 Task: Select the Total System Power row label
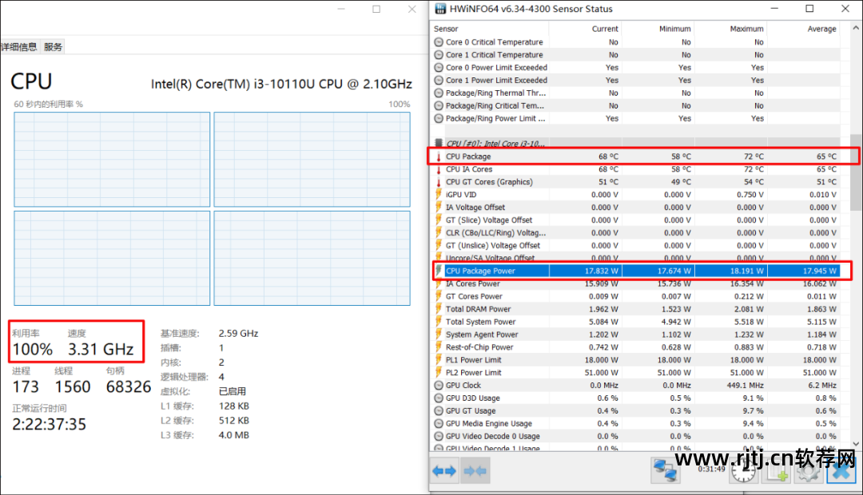(x=480, y=322)
